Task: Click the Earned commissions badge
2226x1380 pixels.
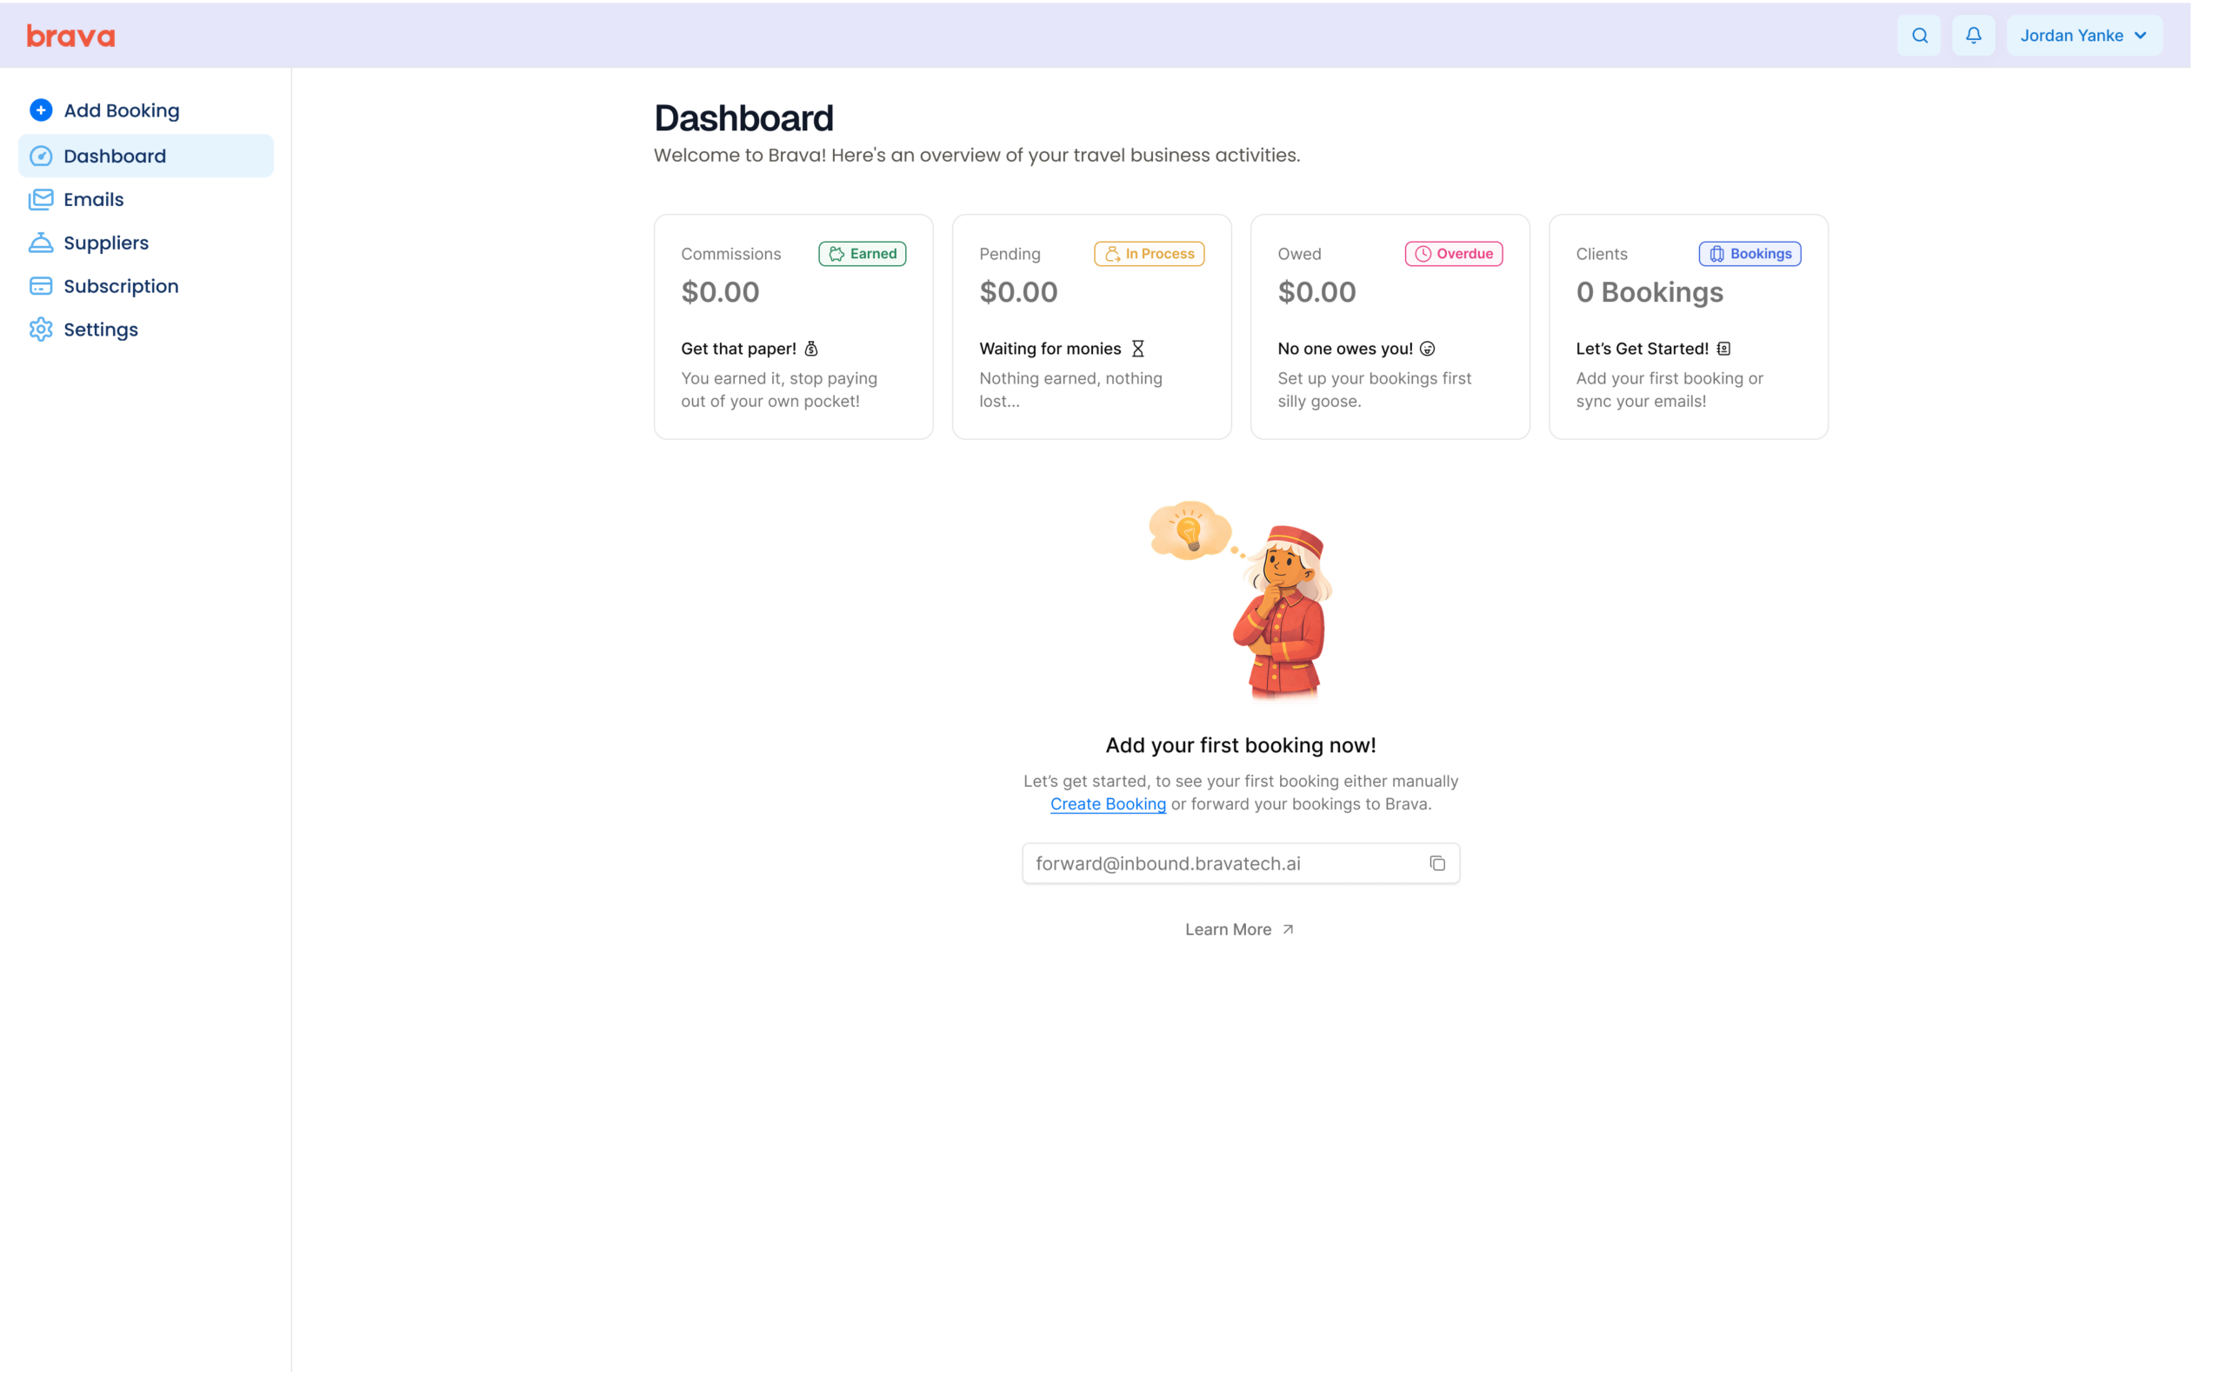Action: [862, 254]
